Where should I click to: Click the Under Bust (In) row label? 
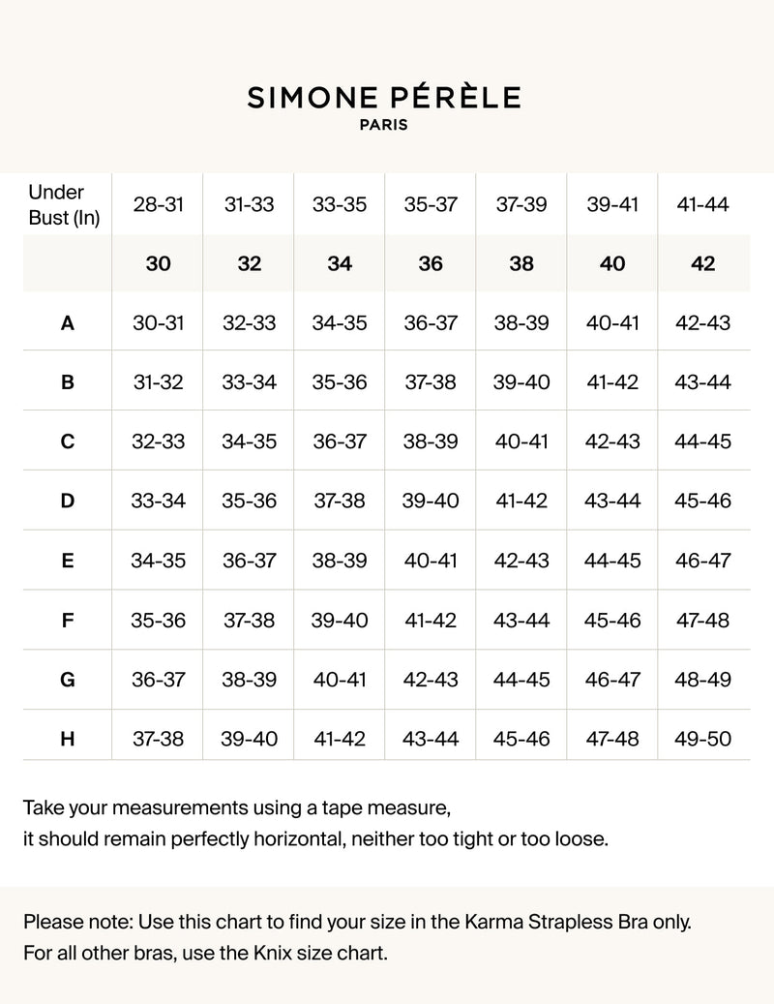click(64, 205)
